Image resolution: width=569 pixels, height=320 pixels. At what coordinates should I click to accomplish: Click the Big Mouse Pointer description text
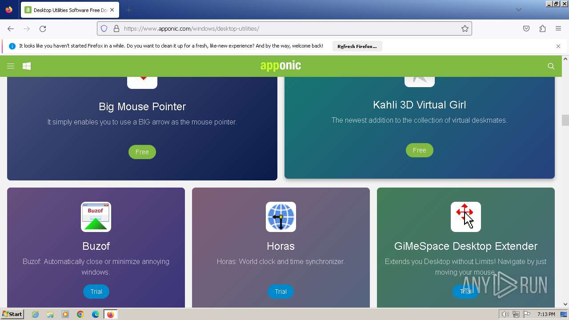(142, 122)
